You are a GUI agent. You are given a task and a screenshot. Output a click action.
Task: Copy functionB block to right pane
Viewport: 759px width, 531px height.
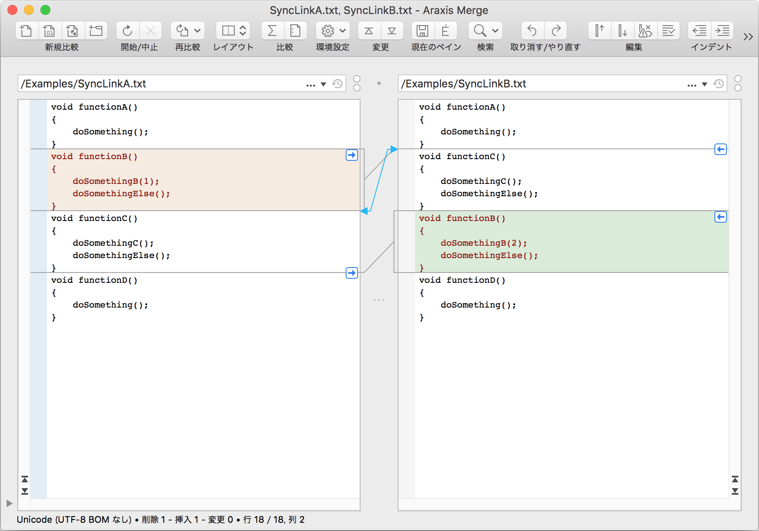coord(351,155)
